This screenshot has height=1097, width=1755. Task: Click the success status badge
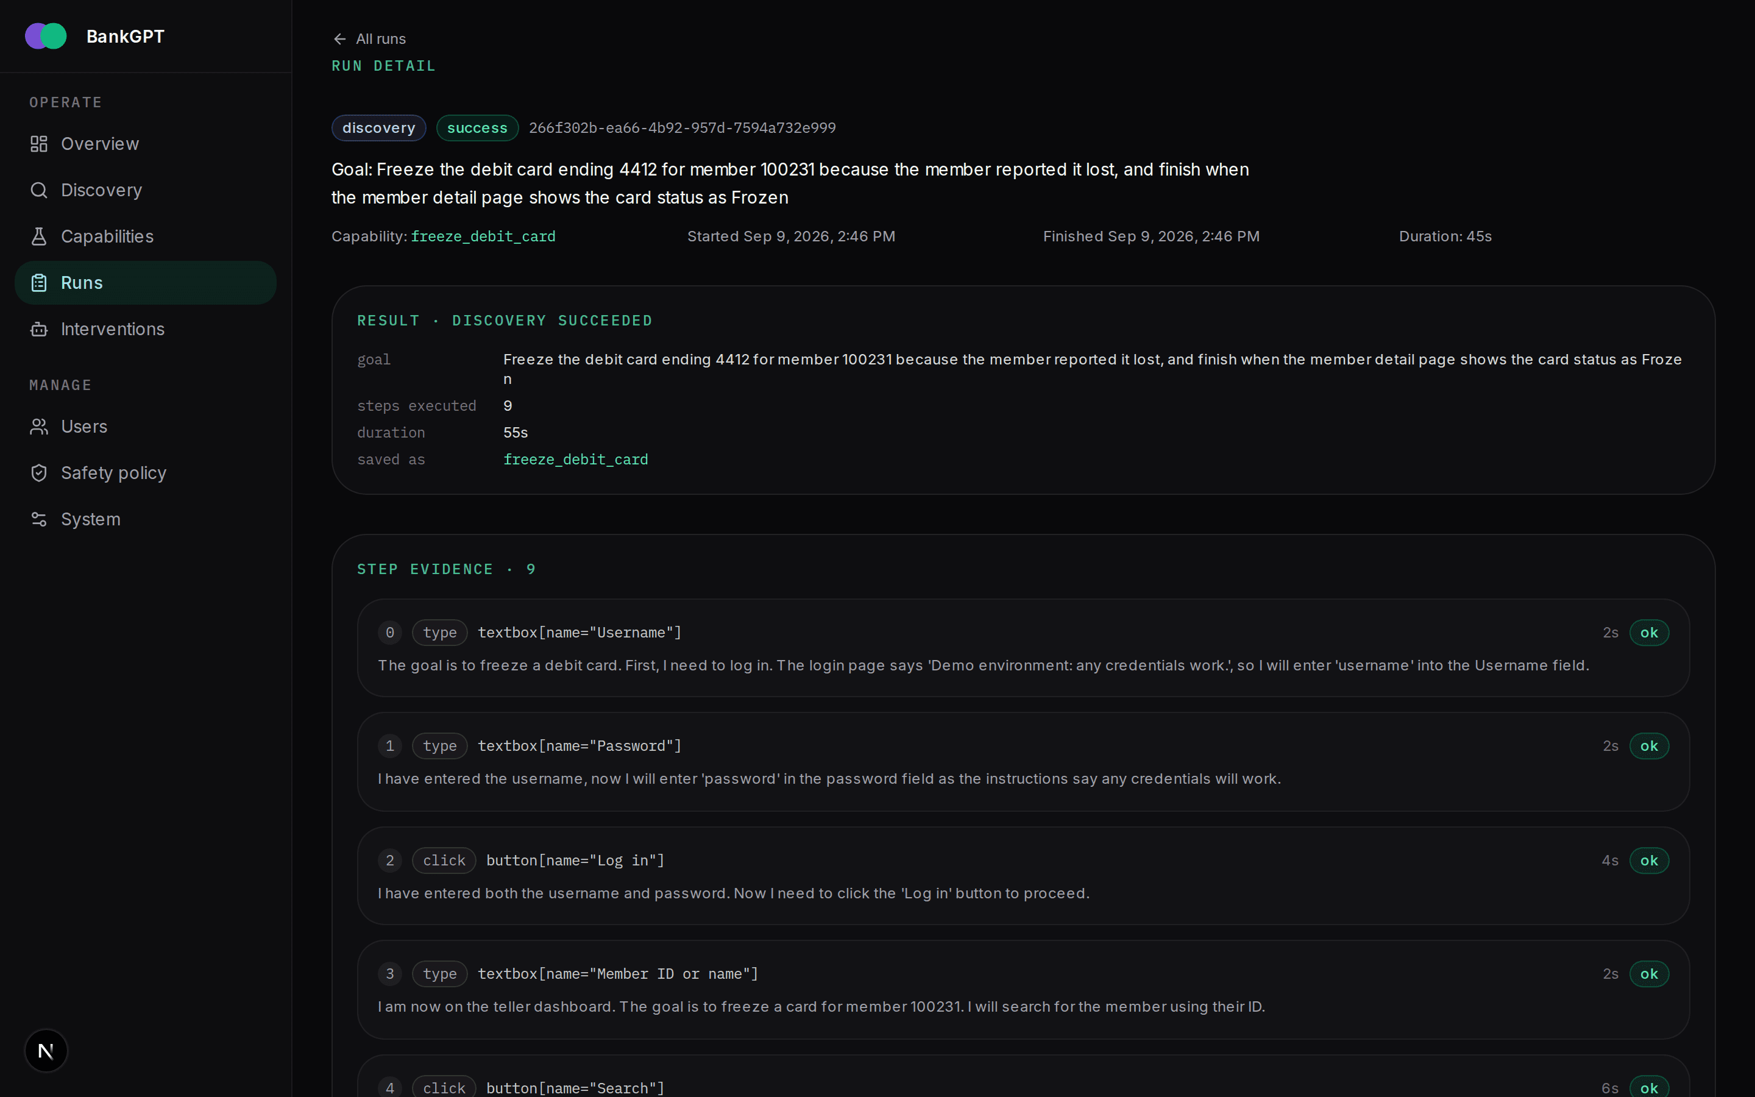point(477,128)
